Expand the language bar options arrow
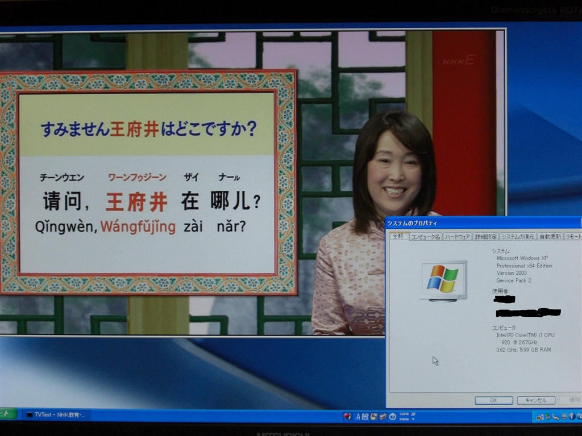The image size is (582, 436). point(413,419)
